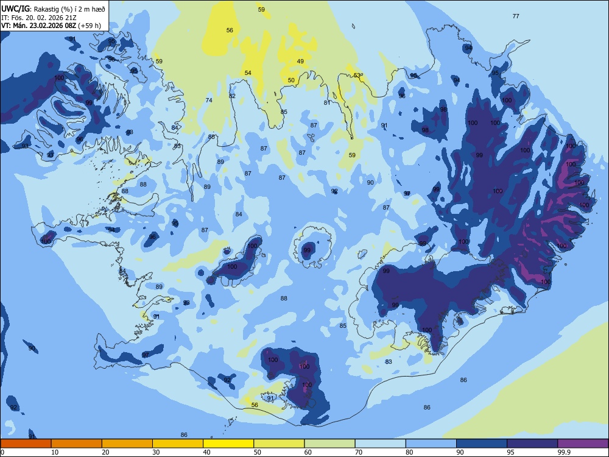Screen dimensions: 609x457
Task: Select legend tick label '30'
Action: [x=156, y=452]
